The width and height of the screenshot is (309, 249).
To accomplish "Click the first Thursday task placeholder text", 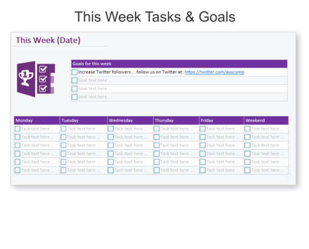I will click(177, 129).
